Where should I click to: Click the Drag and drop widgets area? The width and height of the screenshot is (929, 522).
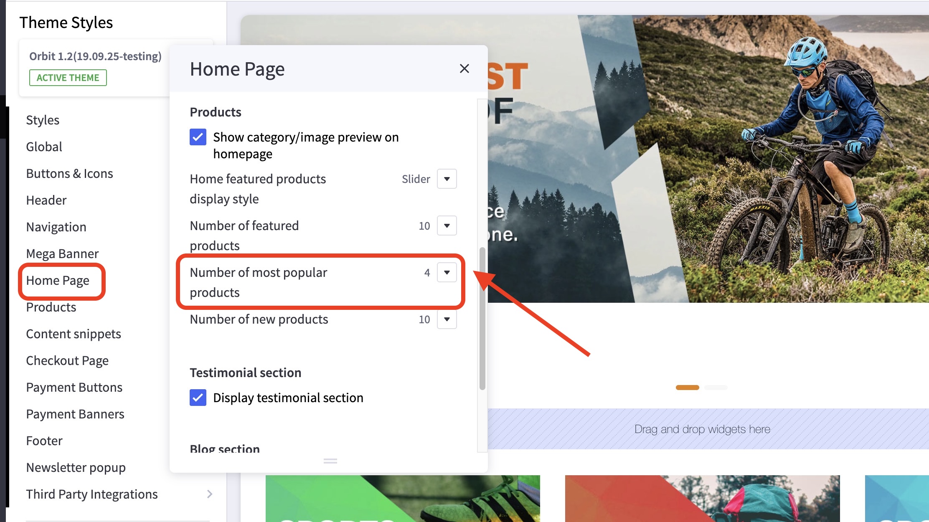tap(702, 429)
